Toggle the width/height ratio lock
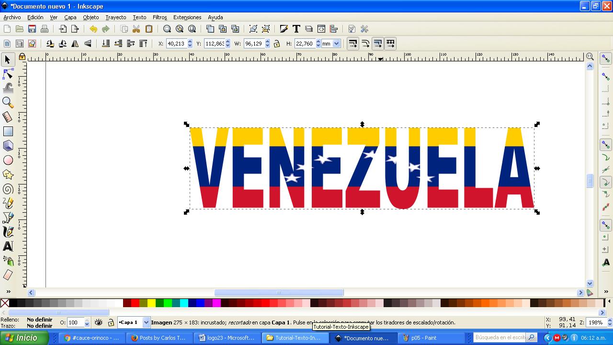Viewport: 613px width, 345px height. pos(277,44)
